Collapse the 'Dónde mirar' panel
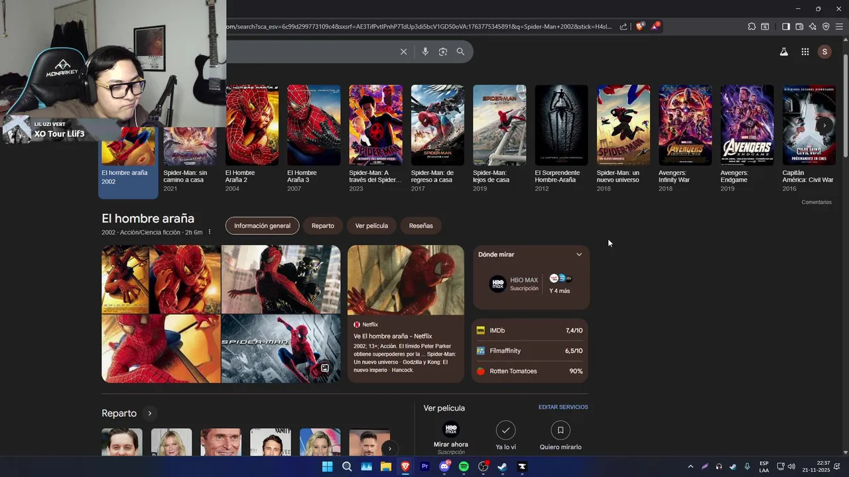This screenshot has height=477, width=849. [x=579, y=254]
